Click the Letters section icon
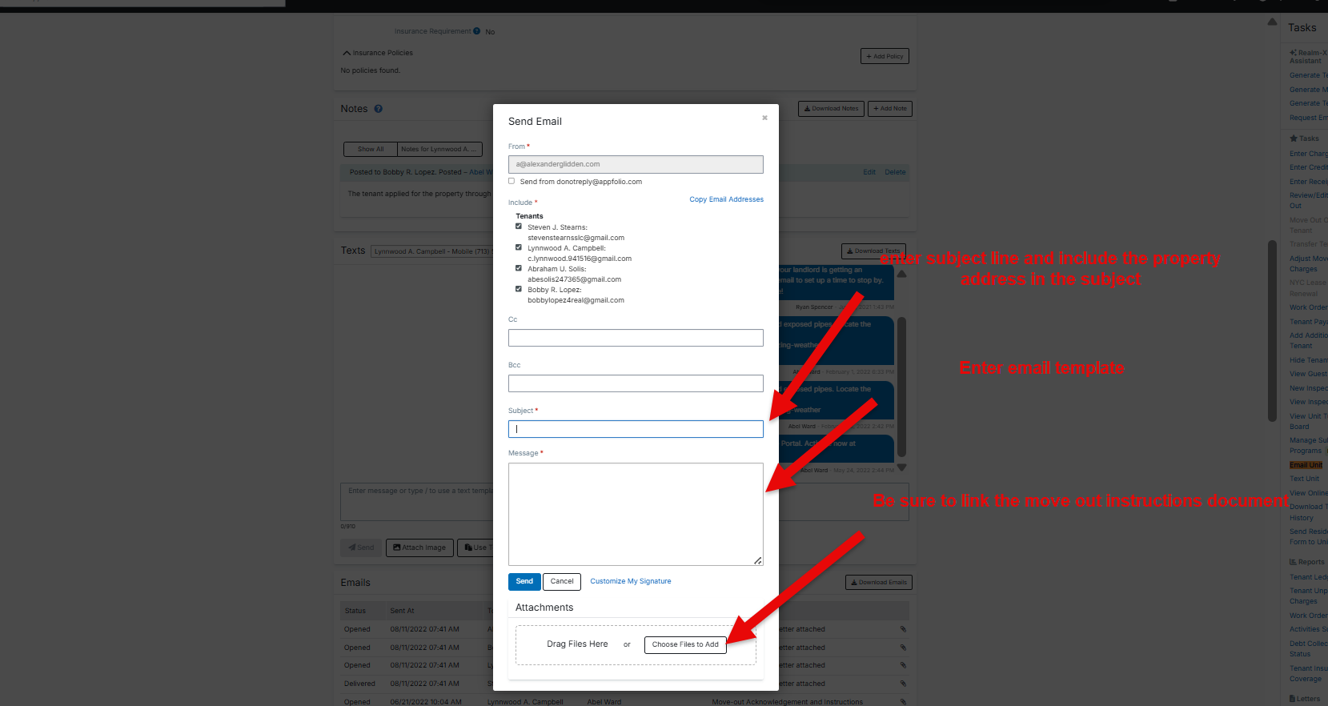The width and height of the screenshot is (1328, 706). (x=1293, y=699)
